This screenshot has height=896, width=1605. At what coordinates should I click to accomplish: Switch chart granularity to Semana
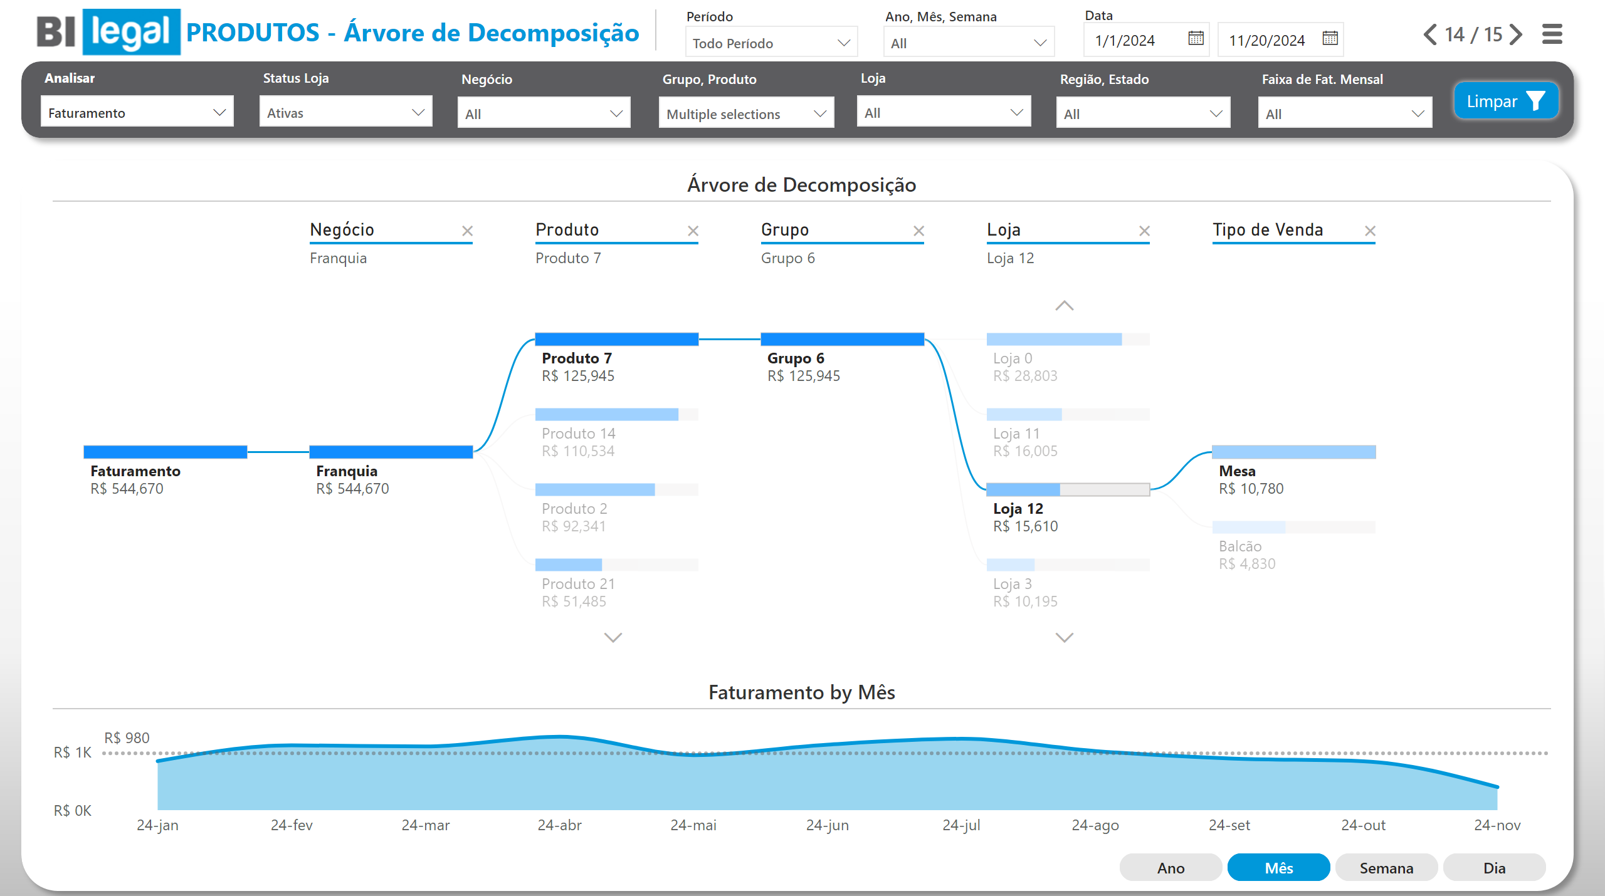[x=1386, y=868]
